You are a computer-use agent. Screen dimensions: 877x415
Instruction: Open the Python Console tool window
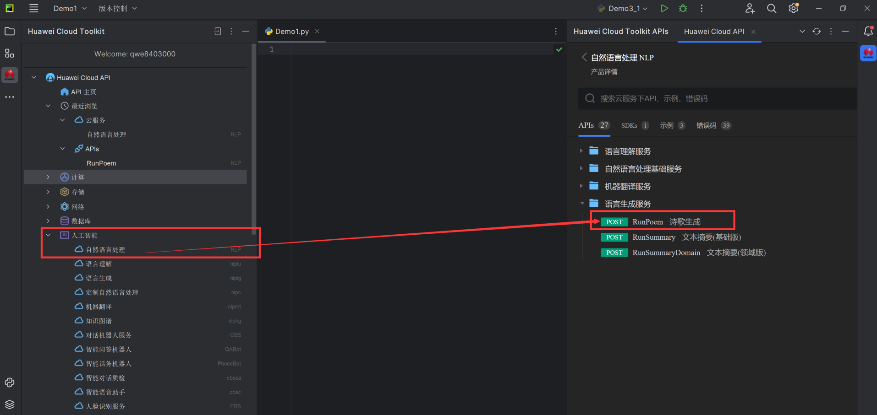10,383
